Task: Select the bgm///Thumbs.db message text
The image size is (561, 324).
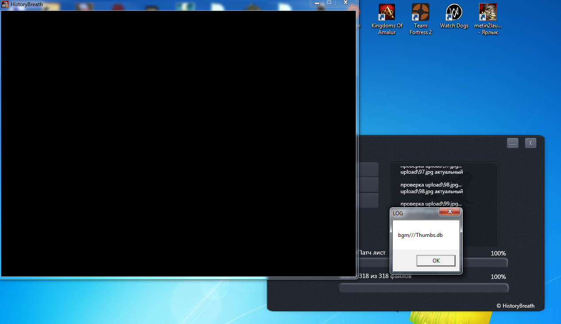Action: tap(420, 235)
